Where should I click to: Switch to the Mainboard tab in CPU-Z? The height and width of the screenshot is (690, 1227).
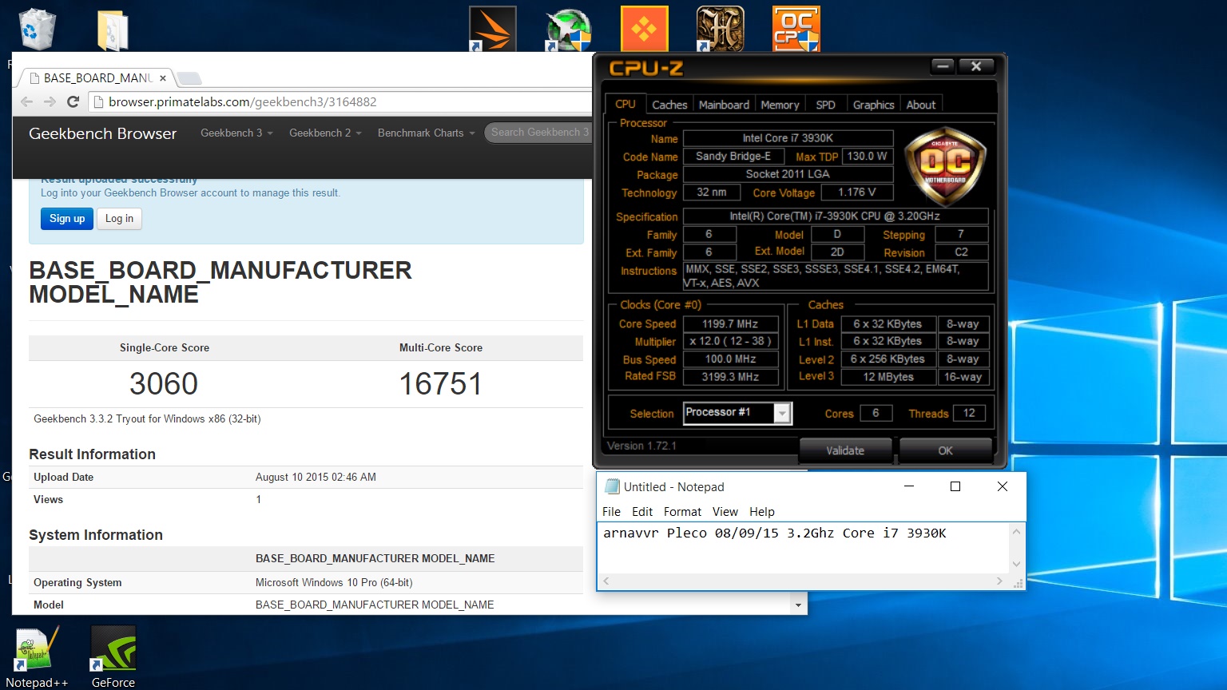(724, 105)
